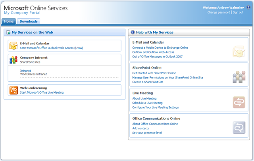The width and height of the screenshot is (254, 161).
Task: Click the SharePoint sites label
Action: pos(30,62)
